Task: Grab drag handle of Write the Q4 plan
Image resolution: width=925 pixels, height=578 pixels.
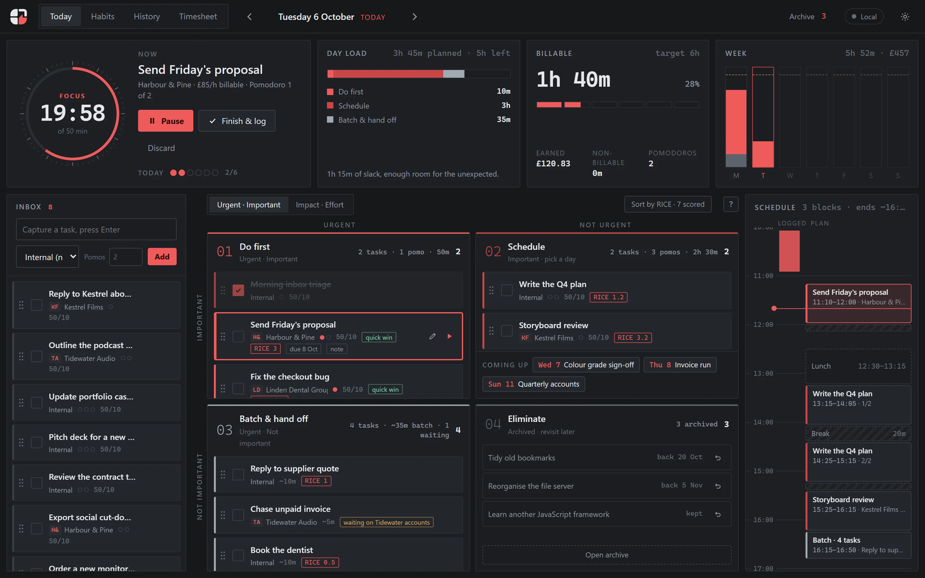Action: (x=491, y=290)
